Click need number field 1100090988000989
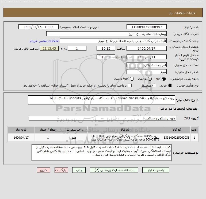The image size is (206, 199). pyautogui.click(x=147, y=27)
